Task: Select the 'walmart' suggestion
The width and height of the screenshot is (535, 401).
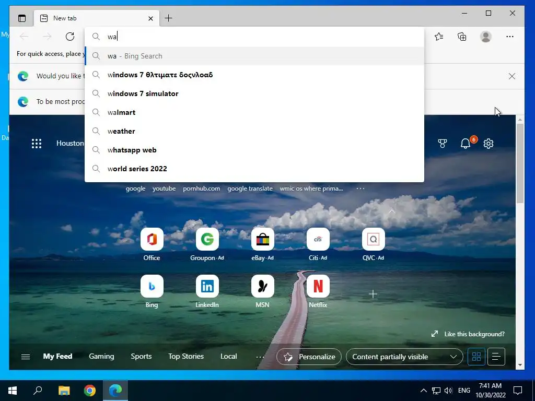Action: point(254,112)
